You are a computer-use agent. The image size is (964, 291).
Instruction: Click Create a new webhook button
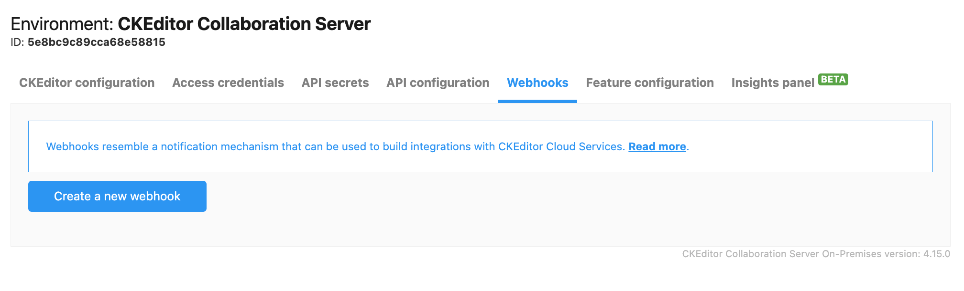[x=117, y=196]
